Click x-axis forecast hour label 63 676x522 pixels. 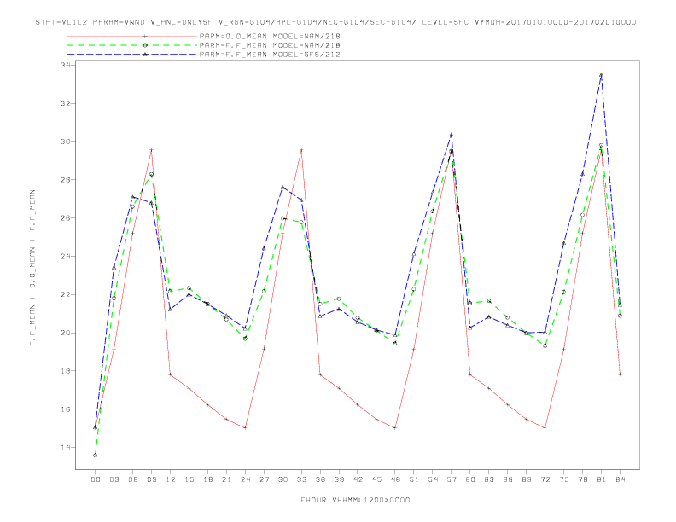click(x=489, y=479)
